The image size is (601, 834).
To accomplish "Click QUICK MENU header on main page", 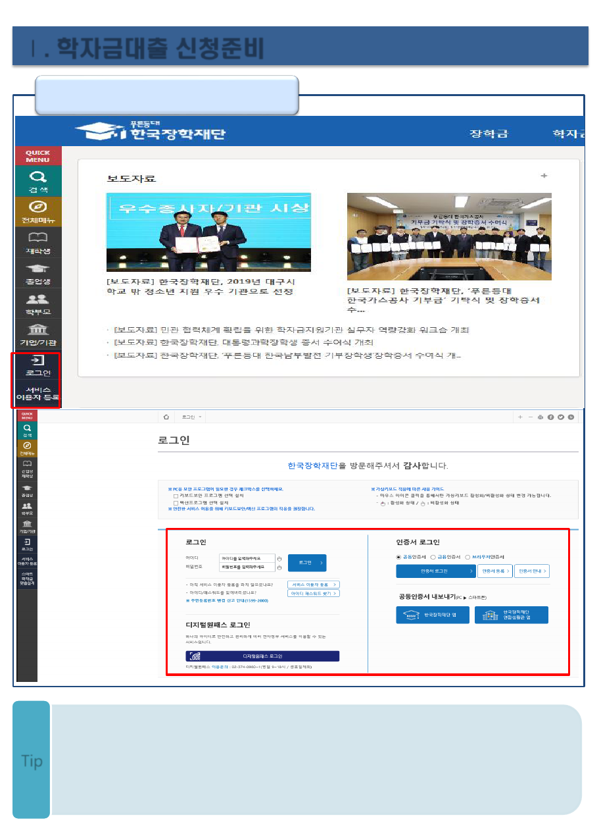I will point(37,156).
